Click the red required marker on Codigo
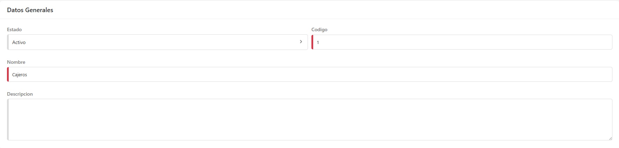The image size is (619, 148). [312, 42]
